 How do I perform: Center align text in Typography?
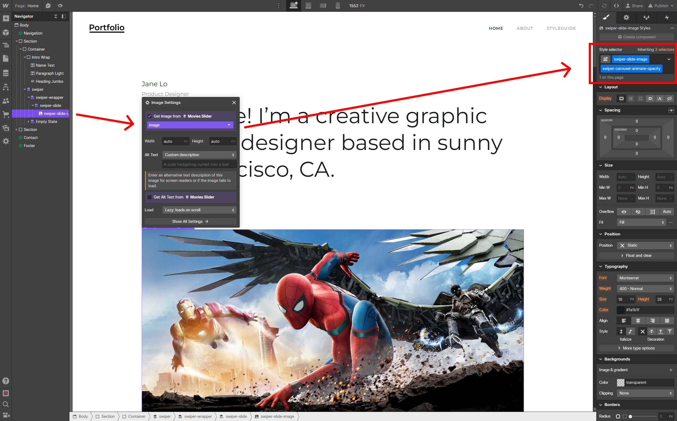[638, 321]
